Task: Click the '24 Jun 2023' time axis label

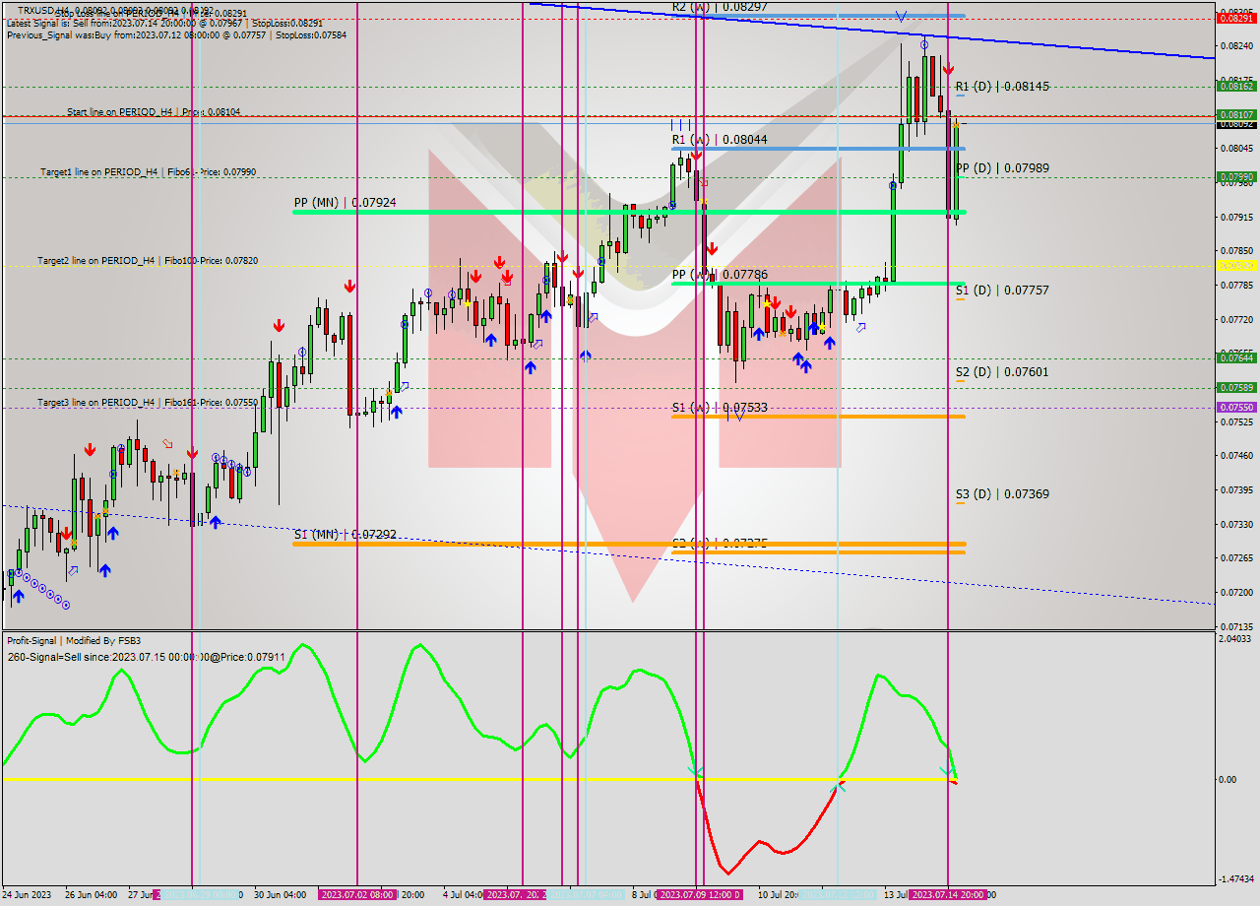Action: pos(27,894)
